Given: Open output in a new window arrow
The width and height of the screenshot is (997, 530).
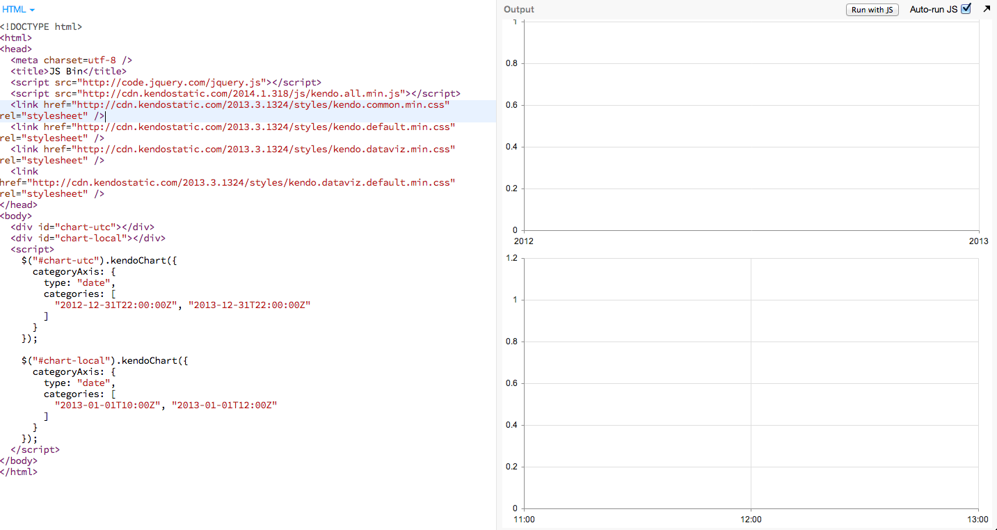Looking at the screenshot, I should pos(987,9).
